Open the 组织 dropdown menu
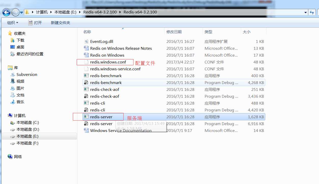 (x=13, y=23)
